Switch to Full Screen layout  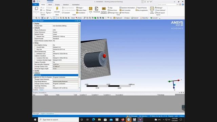click(152, 10)
